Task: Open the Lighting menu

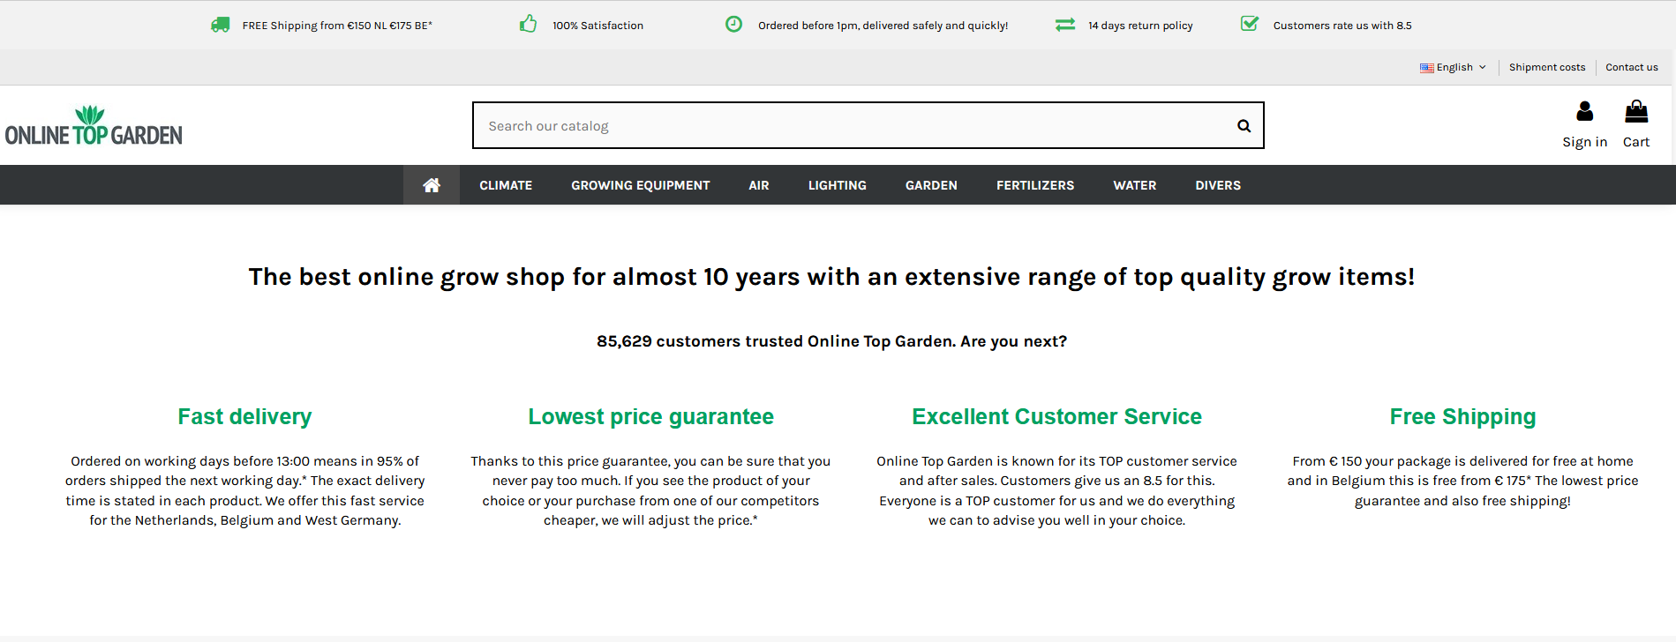Action: pos(838,185)
